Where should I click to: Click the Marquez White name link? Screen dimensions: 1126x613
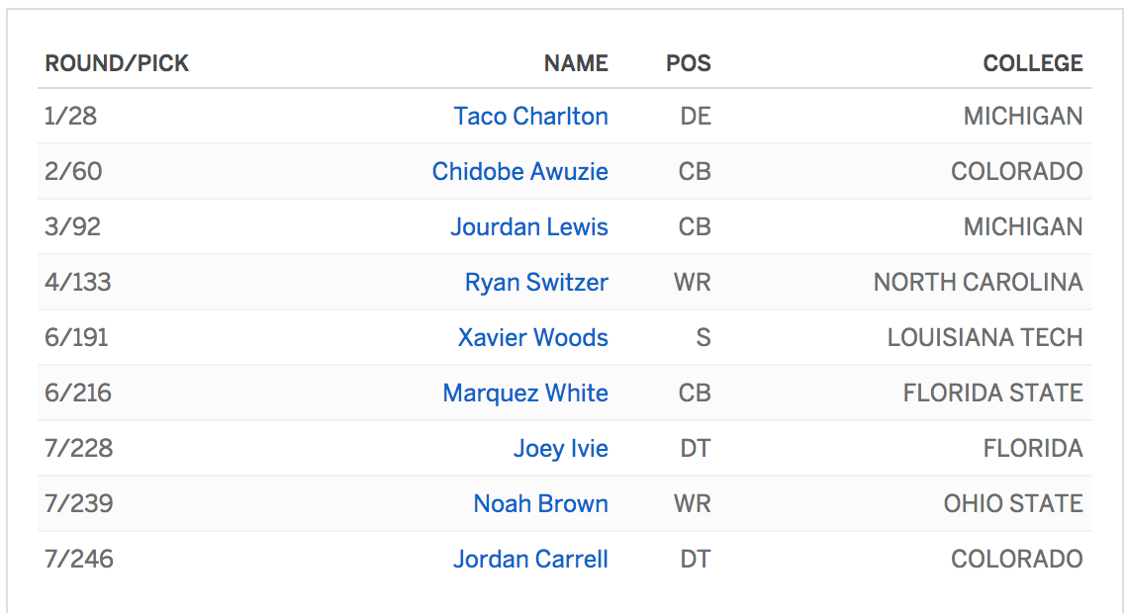[525, 394]
